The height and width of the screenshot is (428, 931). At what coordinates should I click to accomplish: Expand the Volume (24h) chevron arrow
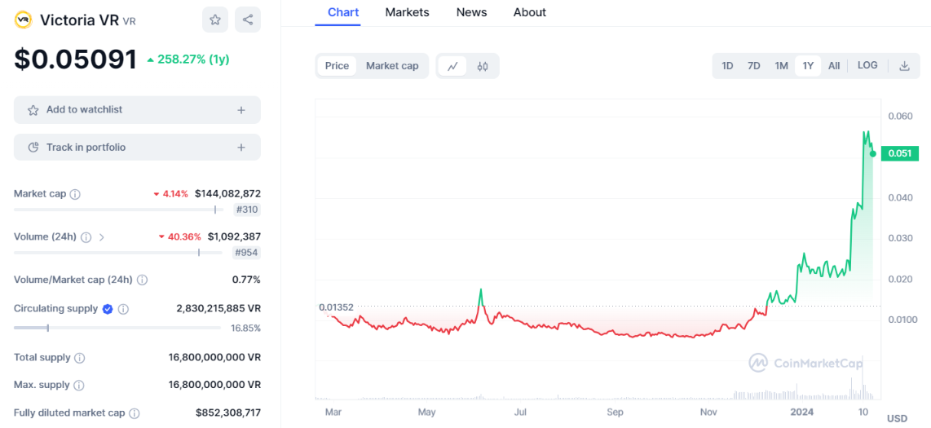pos(102,237)
